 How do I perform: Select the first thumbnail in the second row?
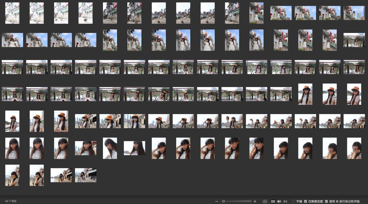click(12, 40)
